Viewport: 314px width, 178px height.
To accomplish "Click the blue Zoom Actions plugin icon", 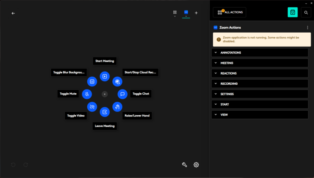I will click(x=215, y=28).
